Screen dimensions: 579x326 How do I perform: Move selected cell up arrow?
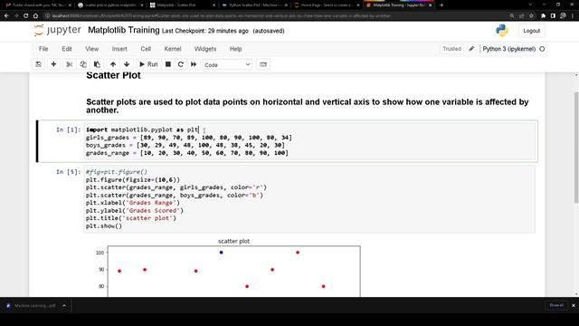click(x=113, y=64)
